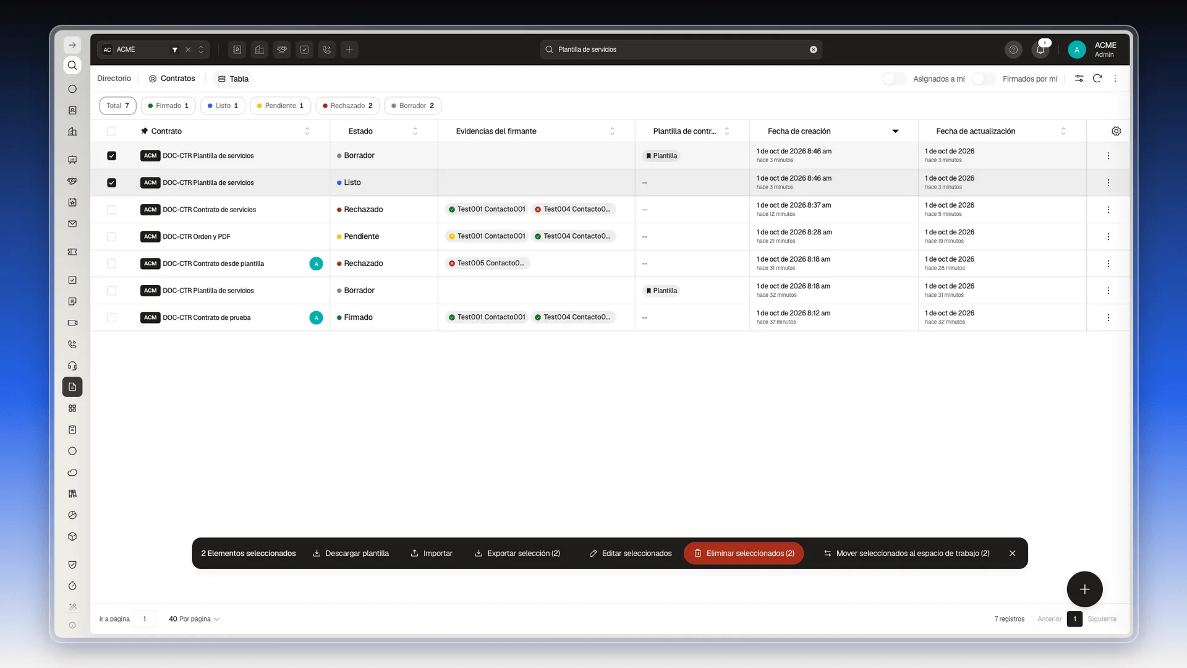Image resolution: width=1187 pixels, height=668 pixels.
Task: Click the help question mark icon
Action: (x=1013, y=49)
